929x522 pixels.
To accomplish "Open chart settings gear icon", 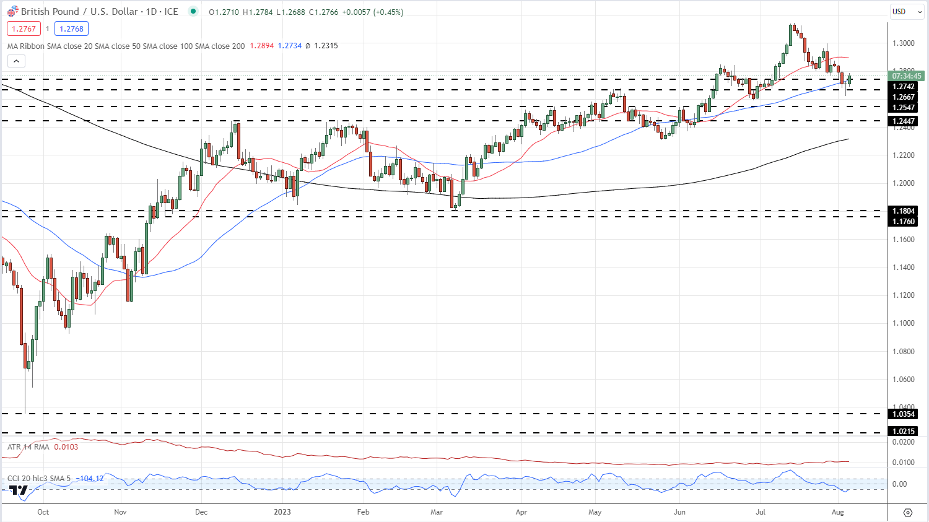I will [908, 512].
